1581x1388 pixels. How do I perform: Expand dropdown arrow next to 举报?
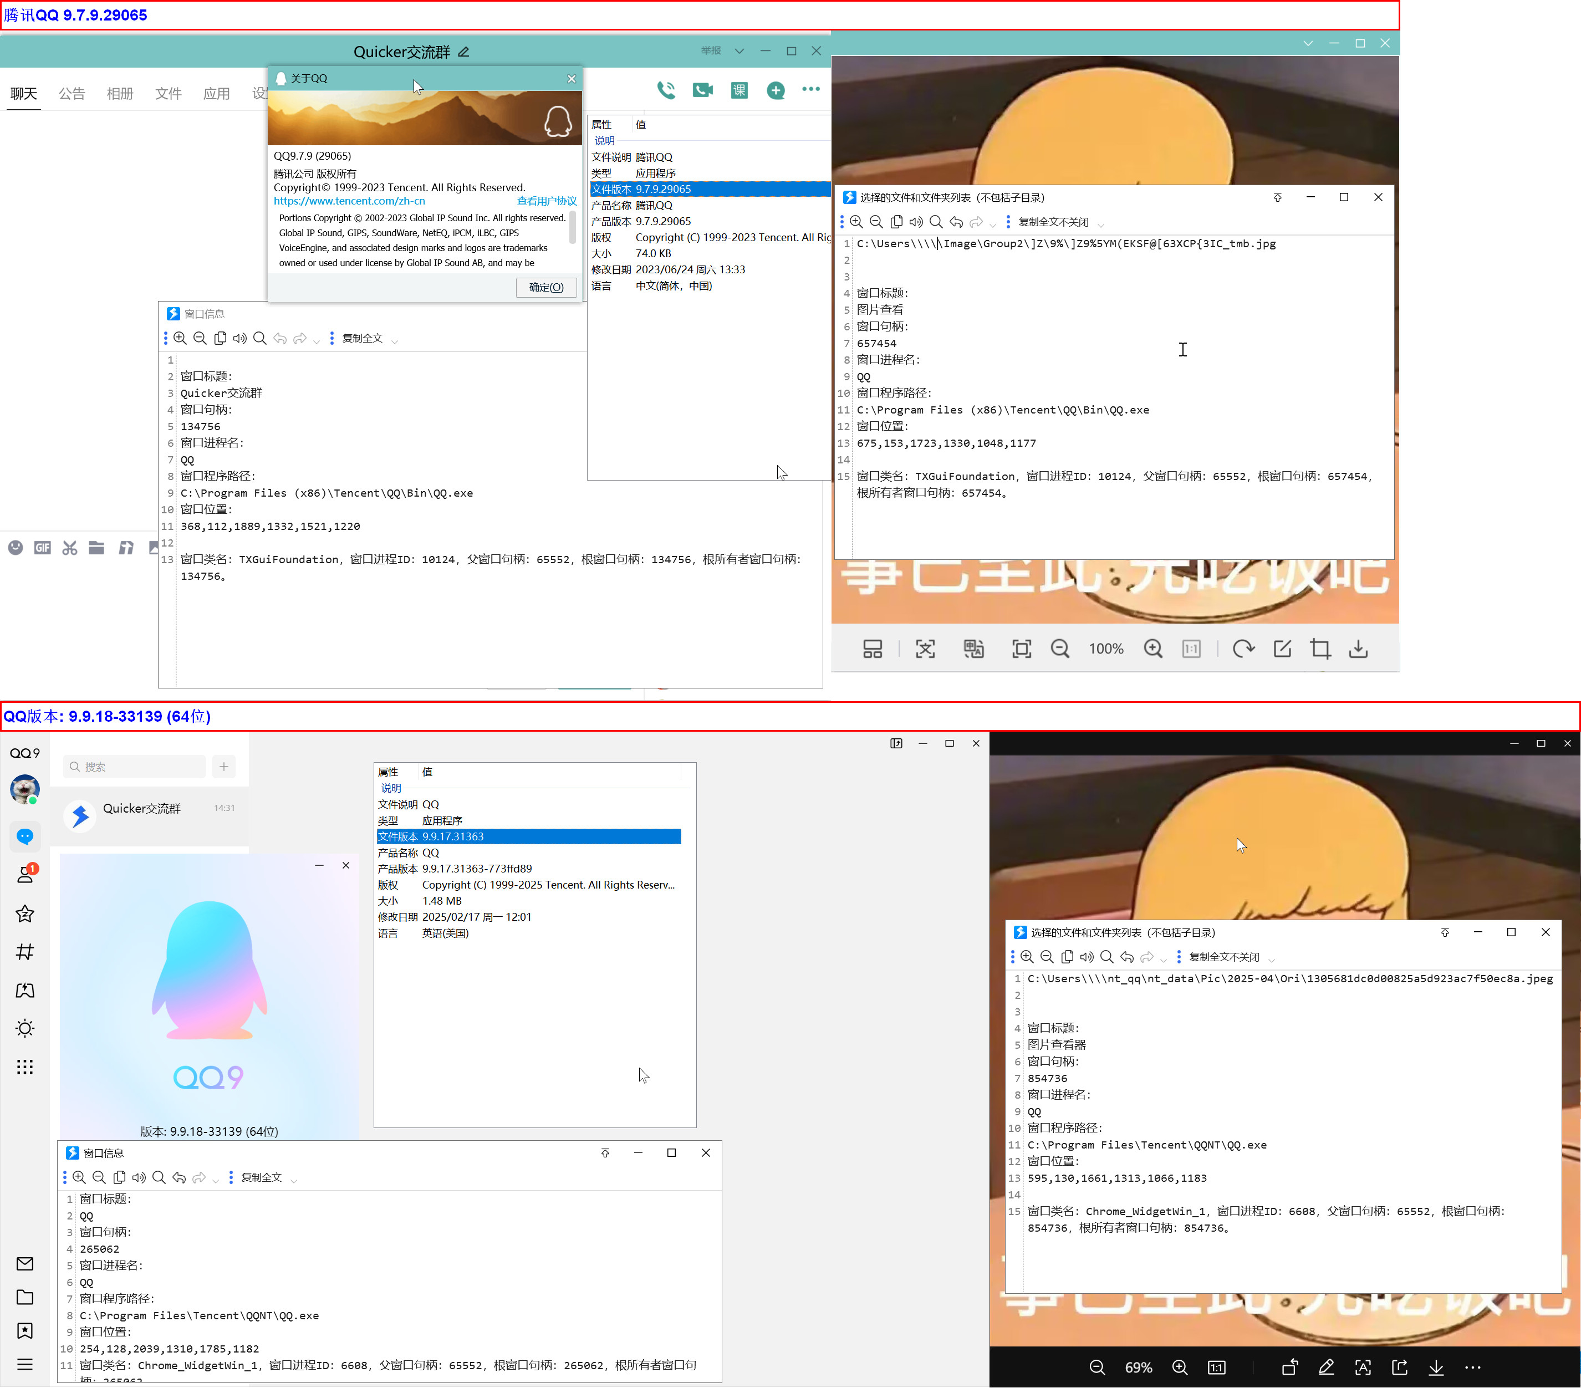click(x=739, y=51)
